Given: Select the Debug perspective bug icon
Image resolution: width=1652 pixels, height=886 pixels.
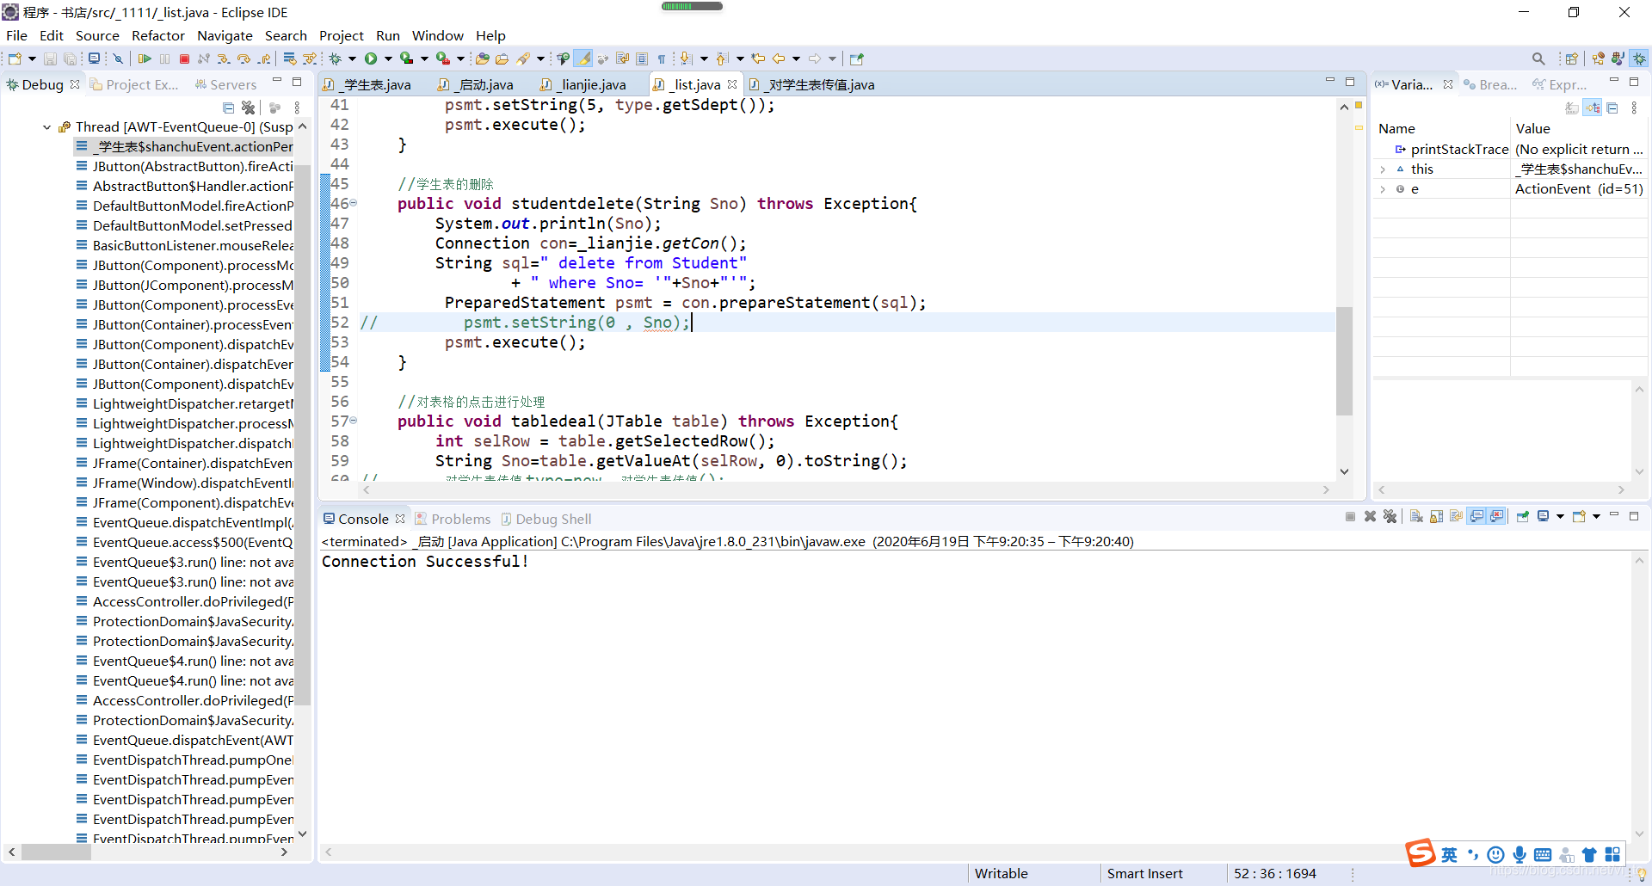Looking at the screenshot, I should 1639,58.
